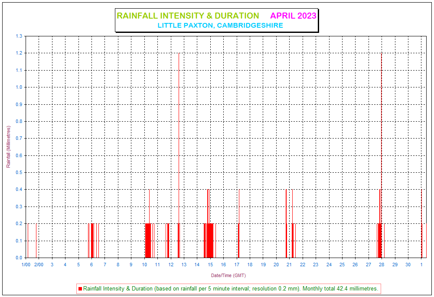Click the day 10 x-axis label
Image resolution: width=434 pixels, height=297 pixels.
point(144,265)
